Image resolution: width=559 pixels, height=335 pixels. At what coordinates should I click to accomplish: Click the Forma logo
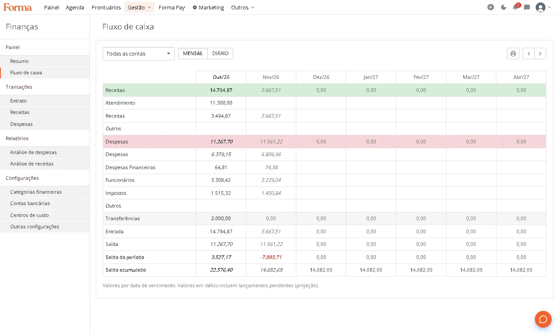[18, 7]
